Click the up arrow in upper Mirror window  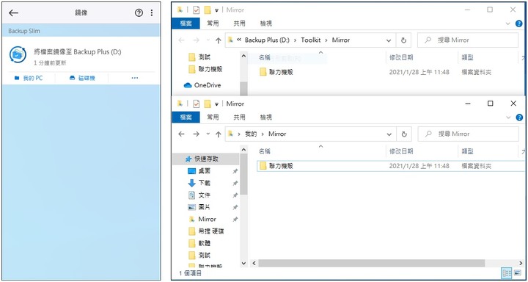click(x=219, y=40)
